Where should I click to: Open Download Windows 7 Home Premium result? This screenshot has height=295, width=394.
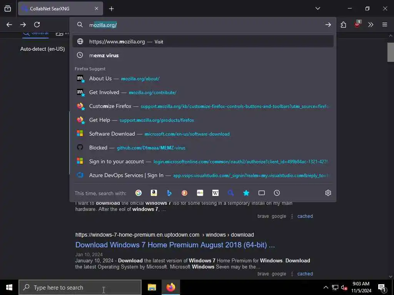(175, 245)
